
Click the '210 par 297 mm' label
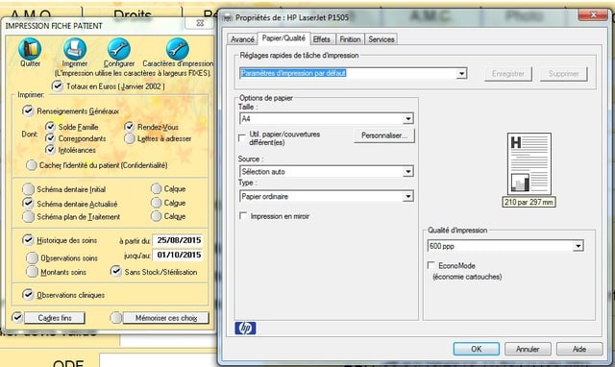pos(529,202)
